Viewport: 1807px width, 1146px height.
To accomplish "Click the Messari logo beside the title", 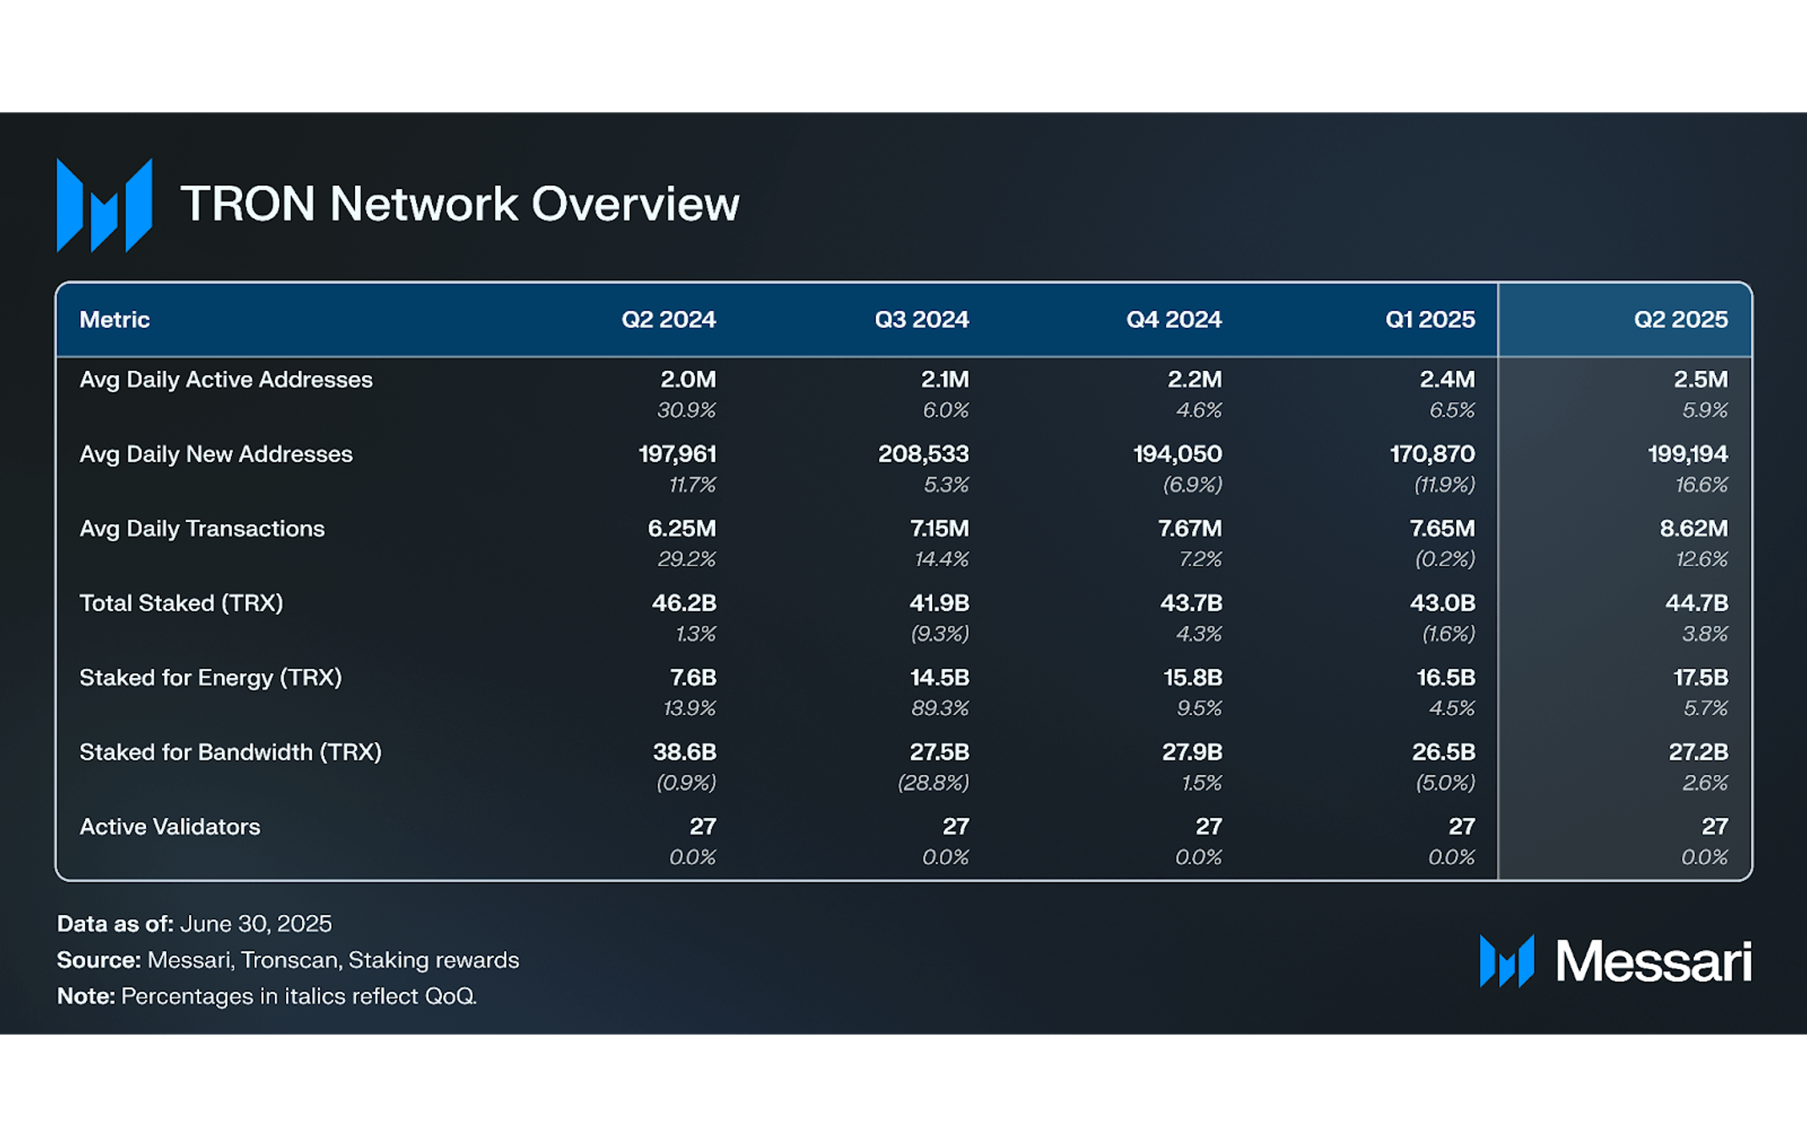I will tap(104, 205).
